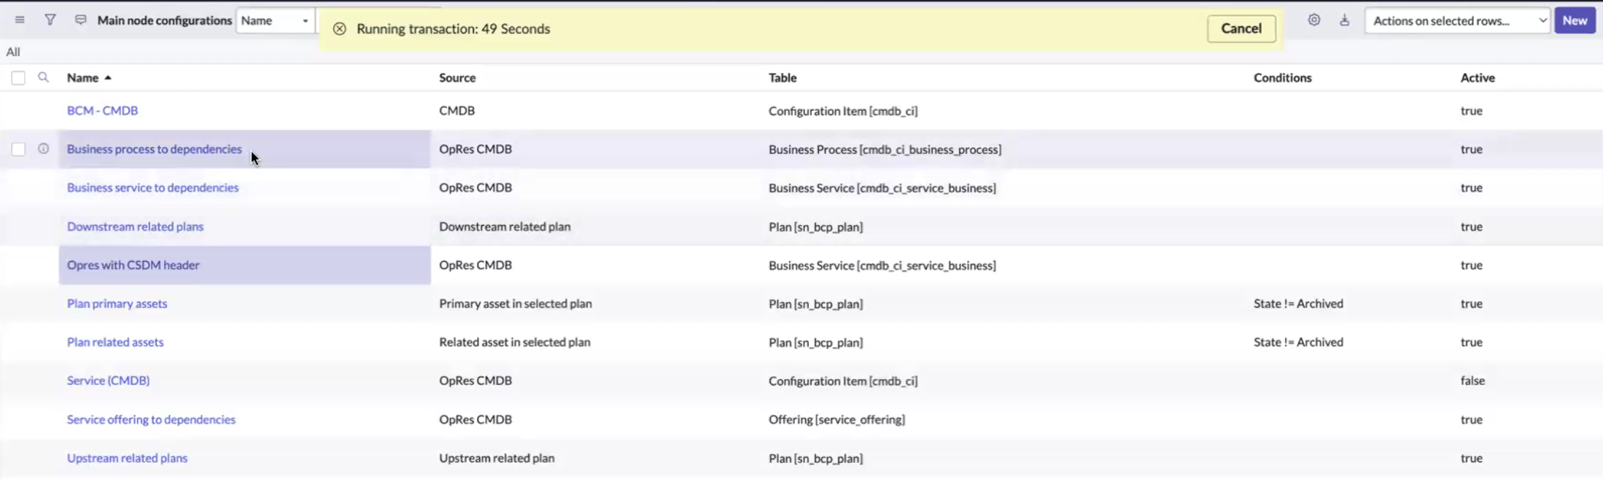
Task: Click the 'false' Active value for Service (CMDB)
Action: pyautogui.click(x=1472, y=381)
